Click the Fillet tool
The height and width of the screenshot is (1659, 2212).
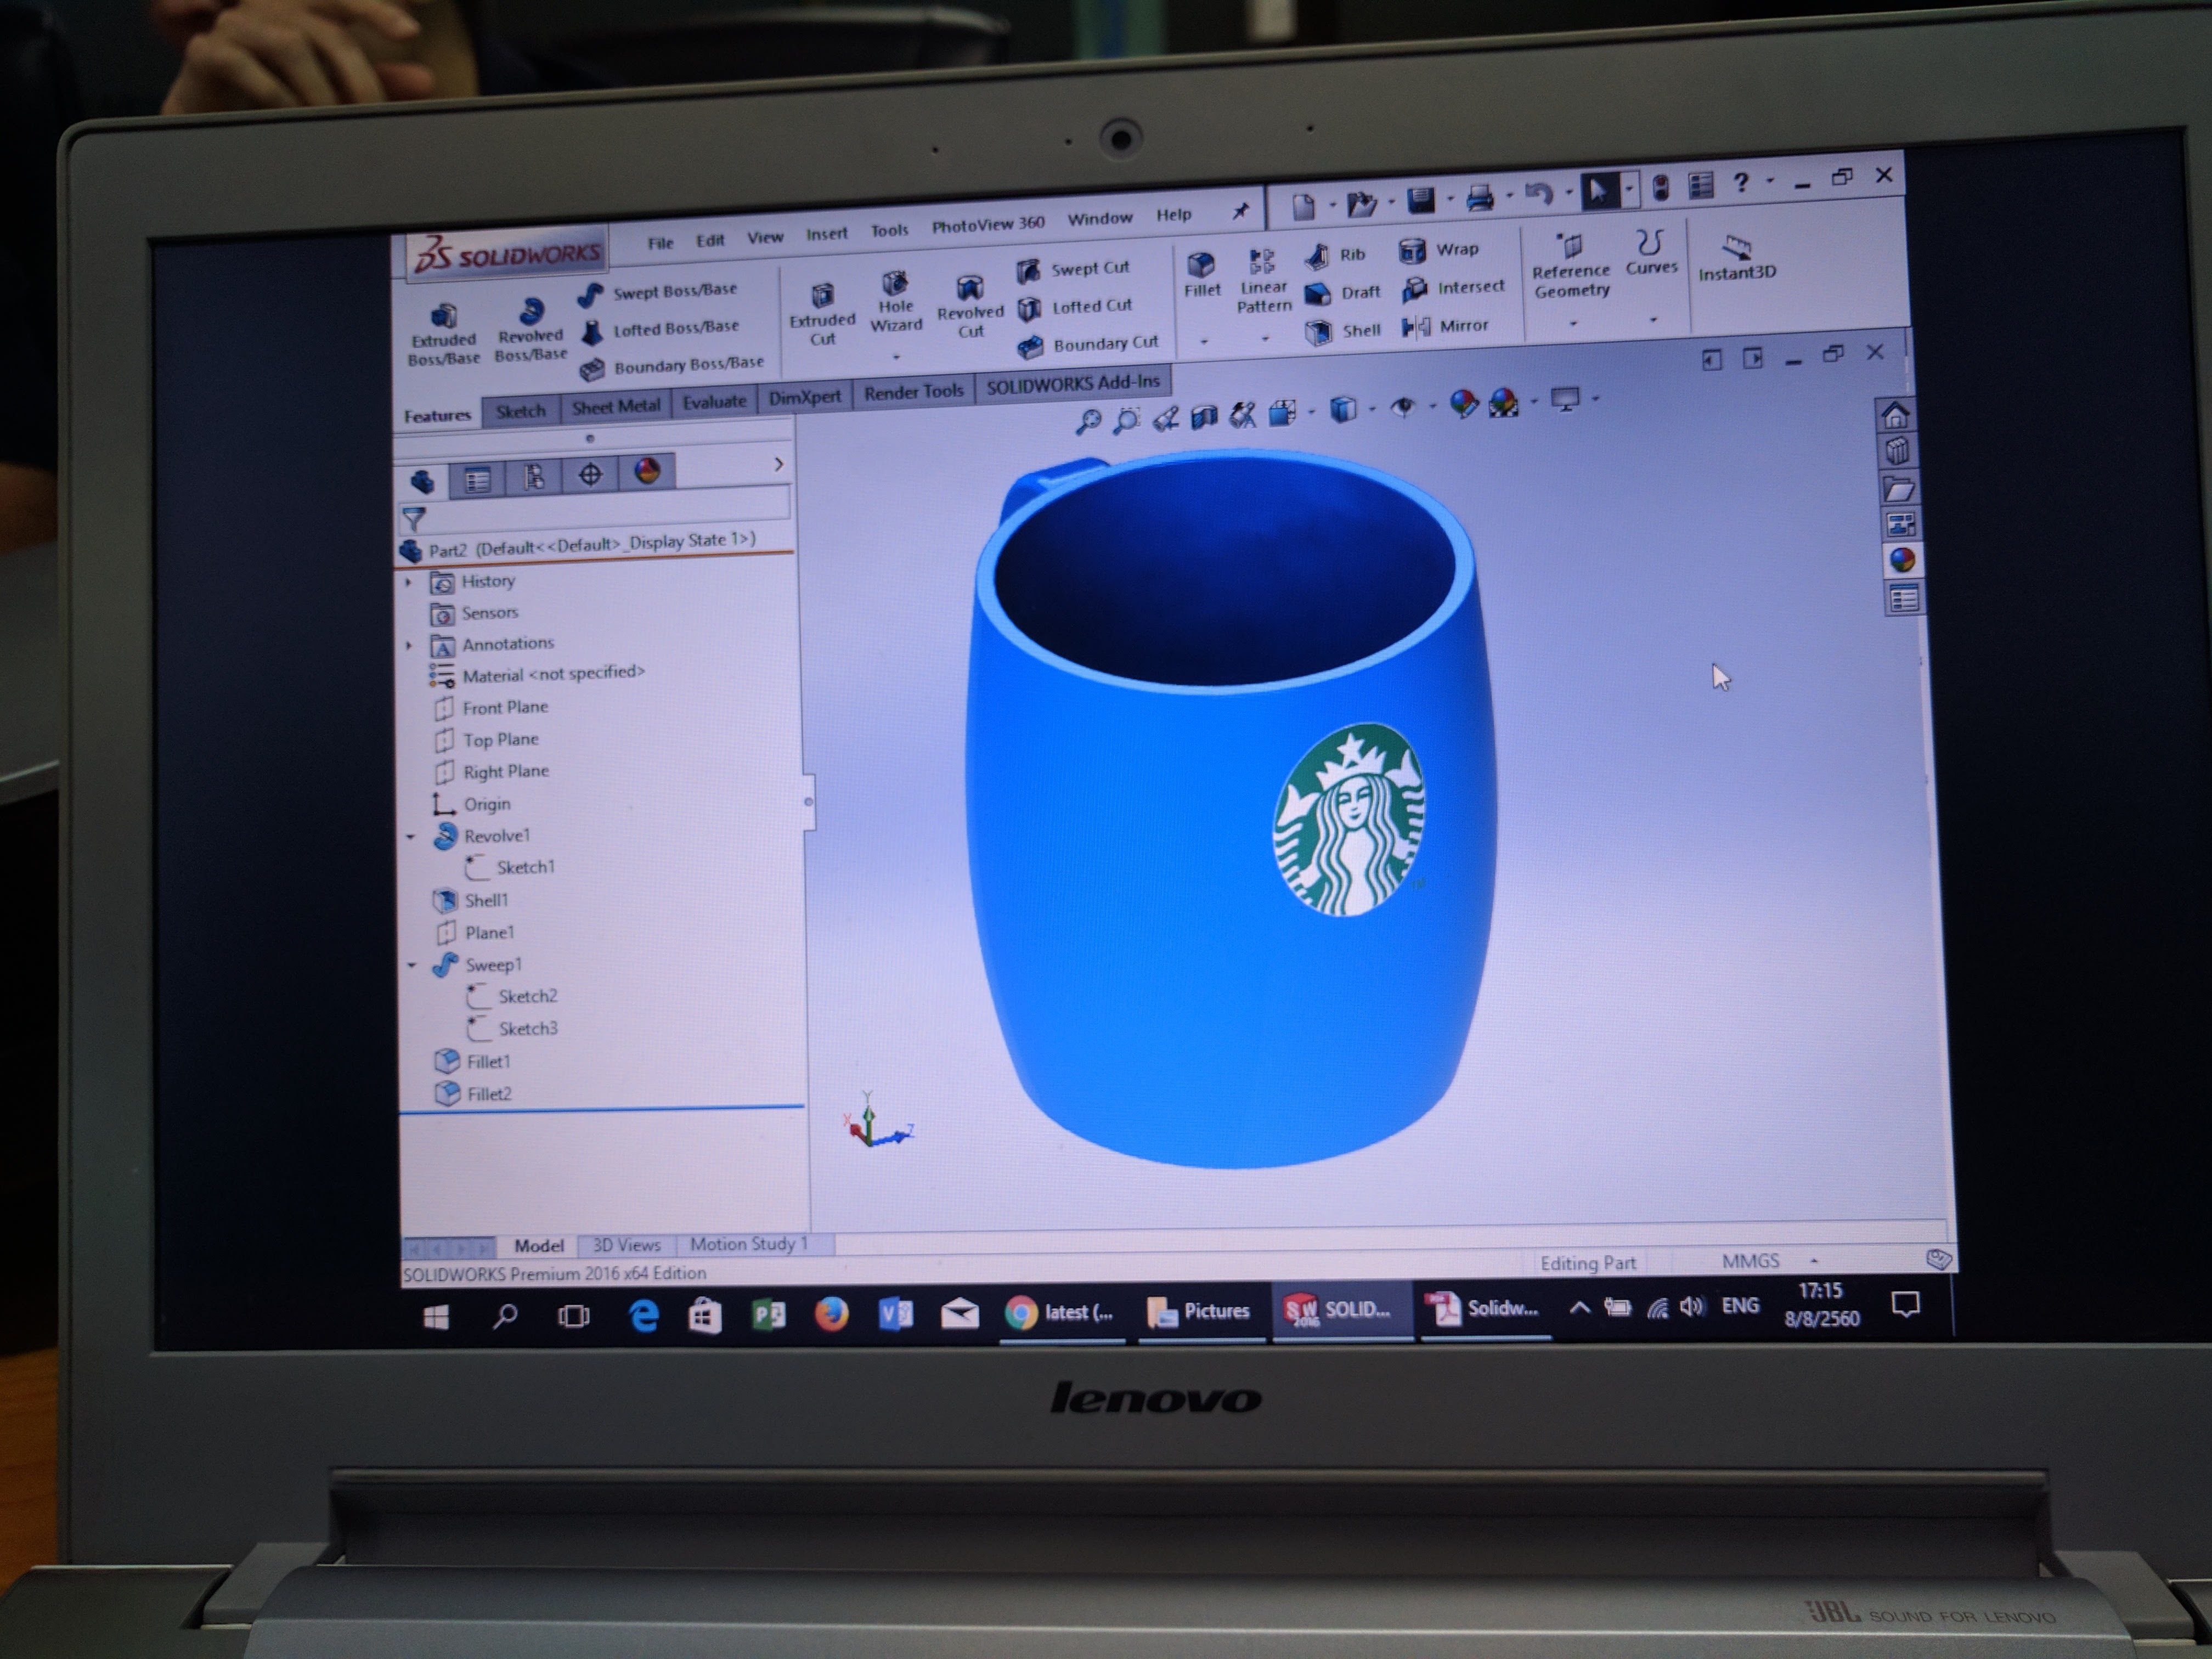pos(1202,275)
